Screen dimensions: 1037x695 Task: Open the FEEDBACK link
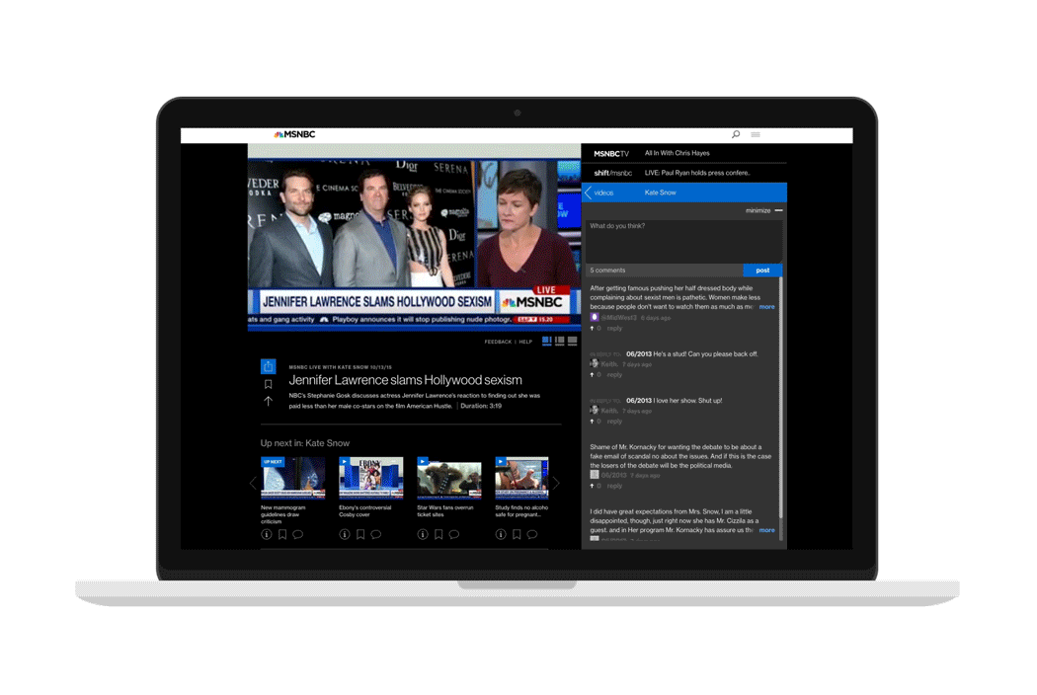point(498,342)
